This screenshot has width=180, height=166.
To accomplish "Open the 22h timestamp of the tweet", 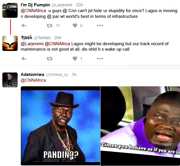I will click(79, 5).
